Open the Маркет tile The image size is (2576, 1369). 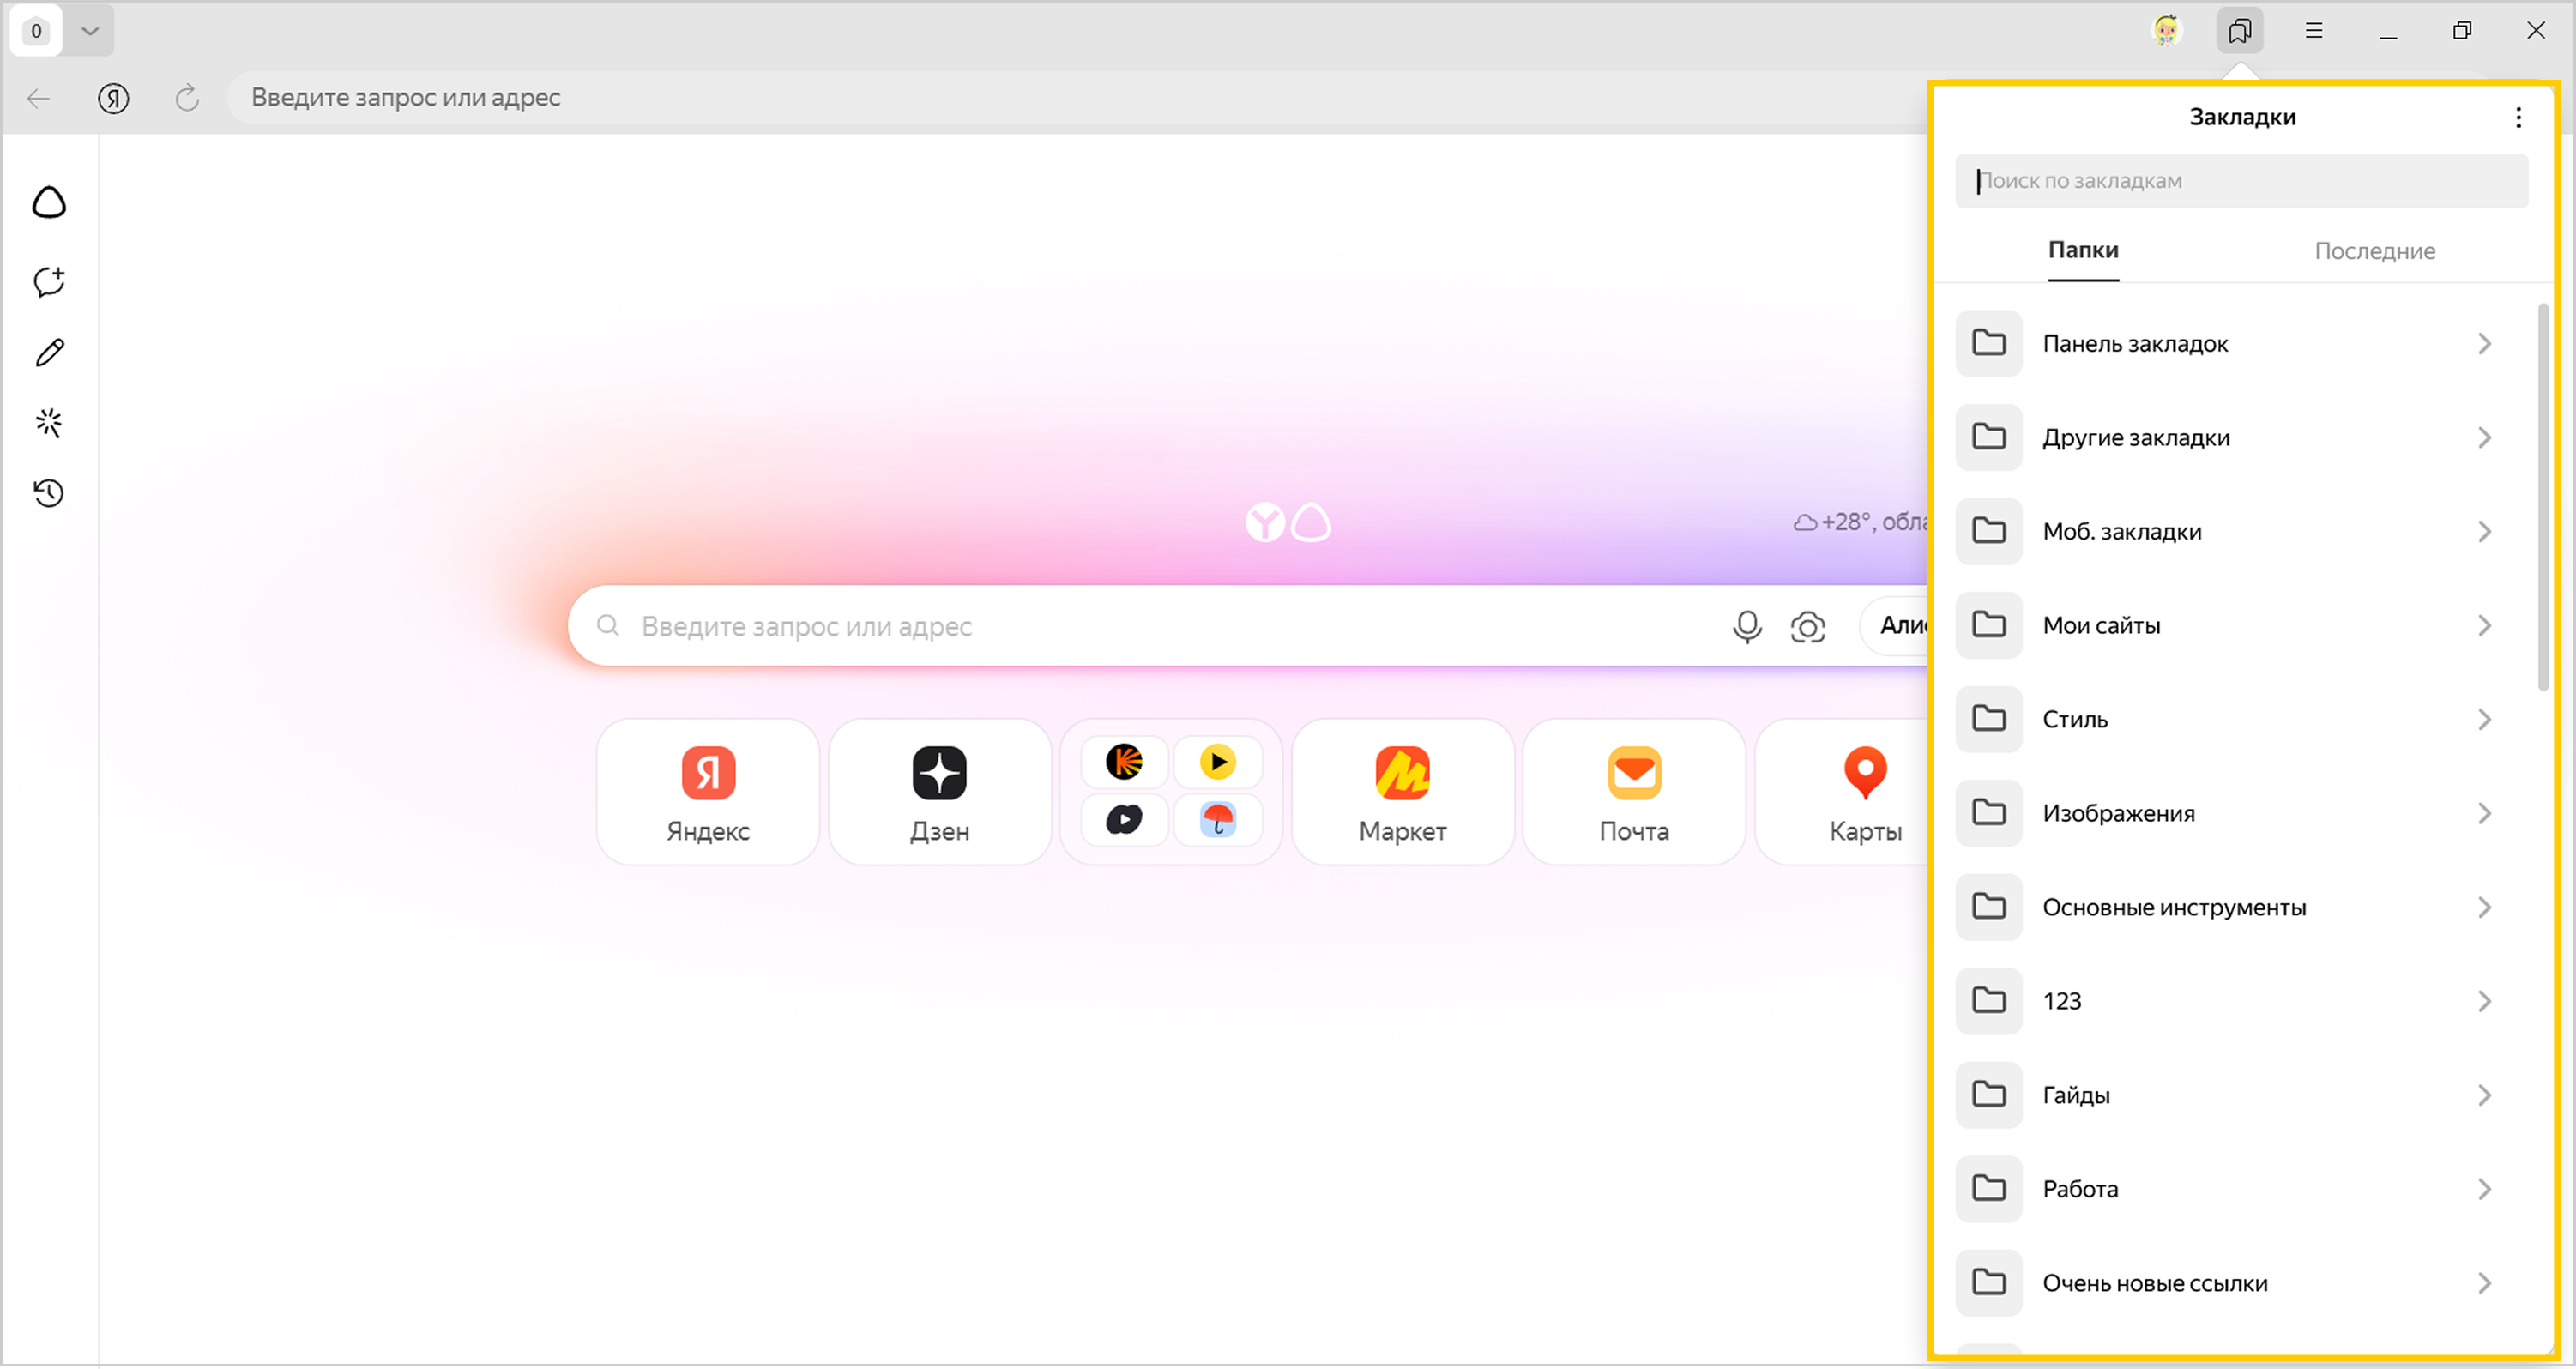point(1403,792)
